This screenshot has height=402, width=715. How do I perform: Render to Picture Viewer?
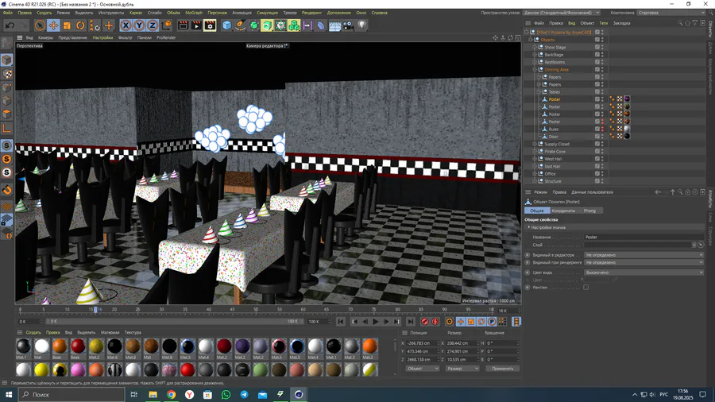point(196,25)
